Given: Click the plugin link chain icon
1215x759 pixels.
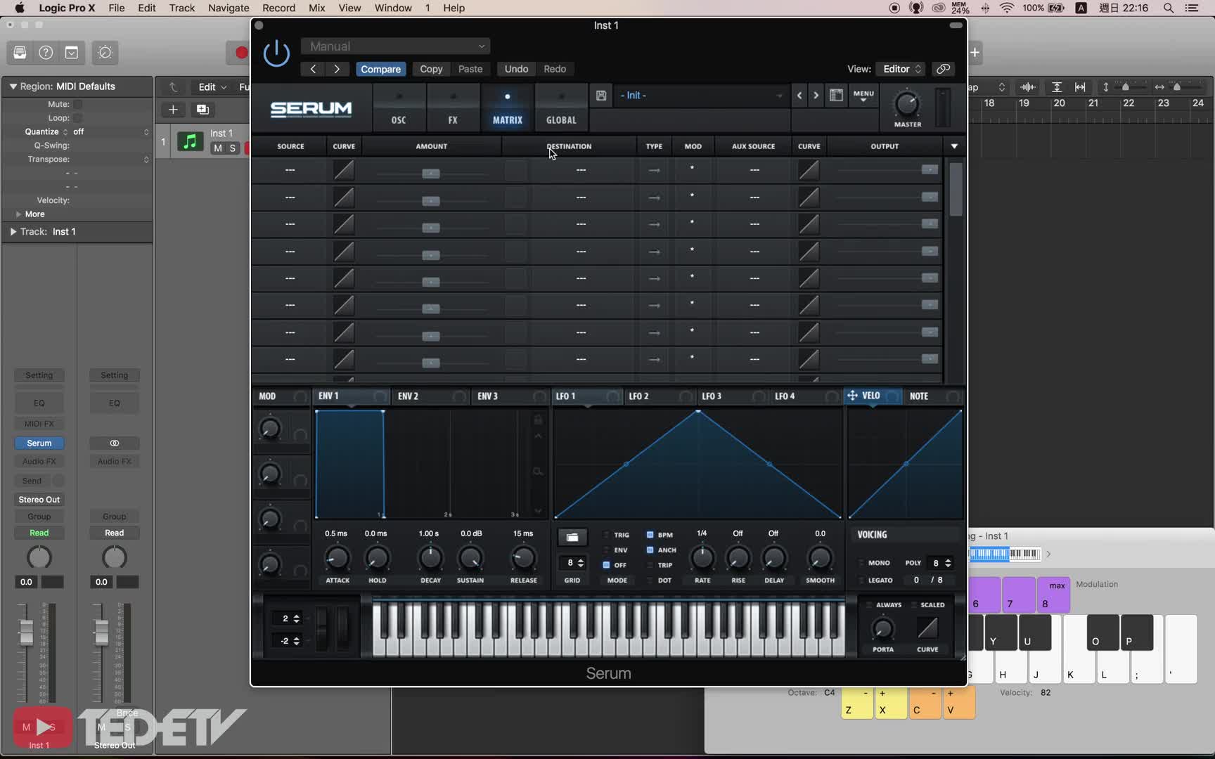Looking at the screenshot, I should pos(943,69).
